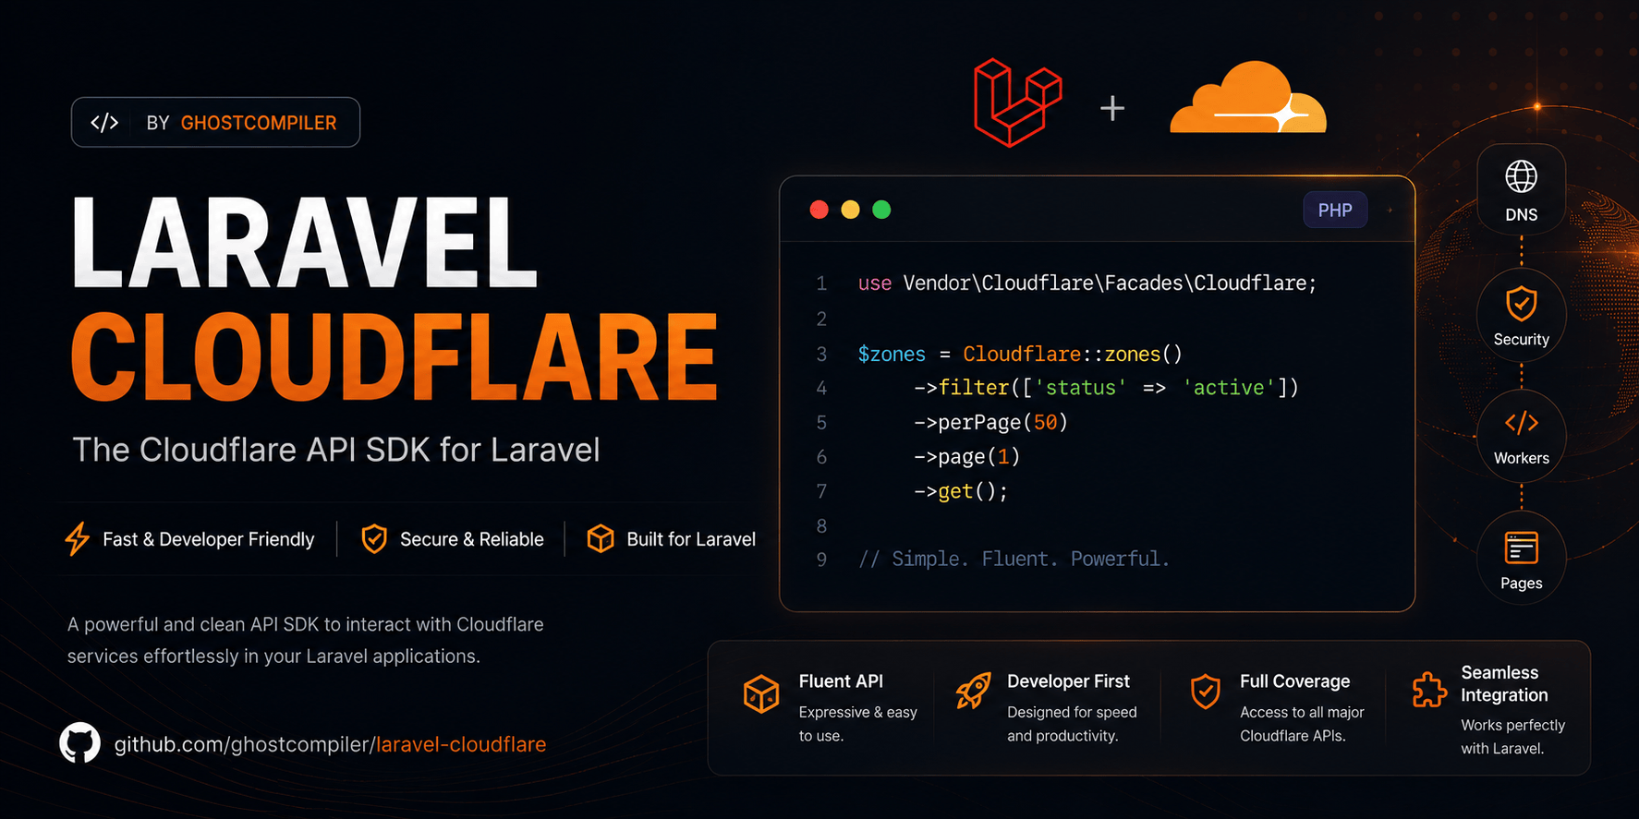Click the 'A powerful and clean API SDK' paragraph
This screenshot has width=1639, height=819.
[305, 640]
